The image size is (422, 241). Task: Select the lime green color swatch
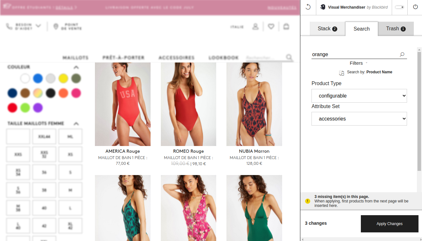click(x=25, y=108)
